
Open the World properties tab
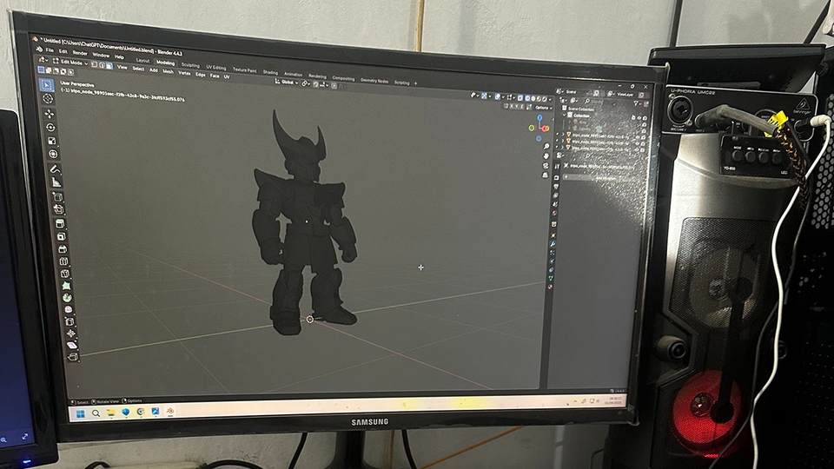tap(554, 214)
